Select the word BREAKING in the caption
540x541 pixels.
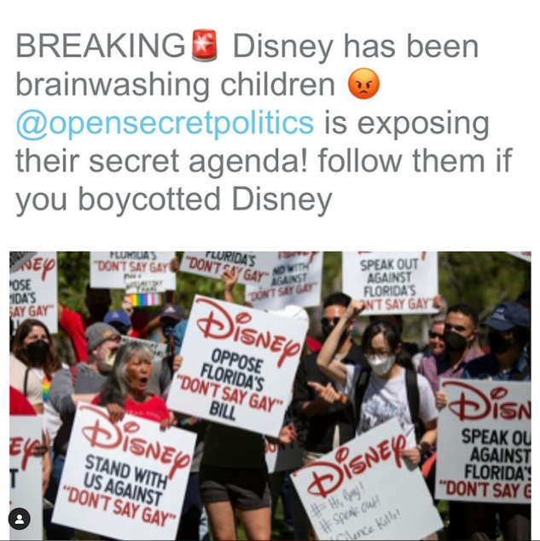[x=101, y=46]
